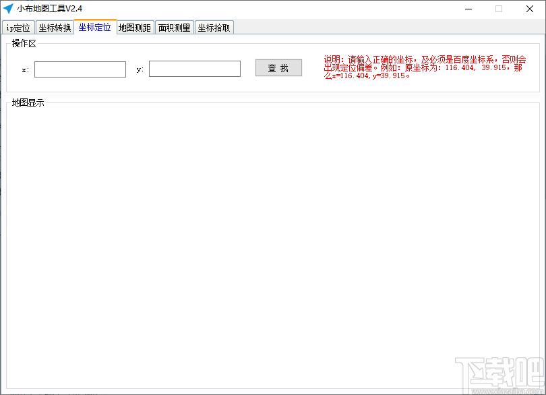Click the 地图显示 group label
The height and width of the screenshot is (395, 546).
[x=28, y=102]
